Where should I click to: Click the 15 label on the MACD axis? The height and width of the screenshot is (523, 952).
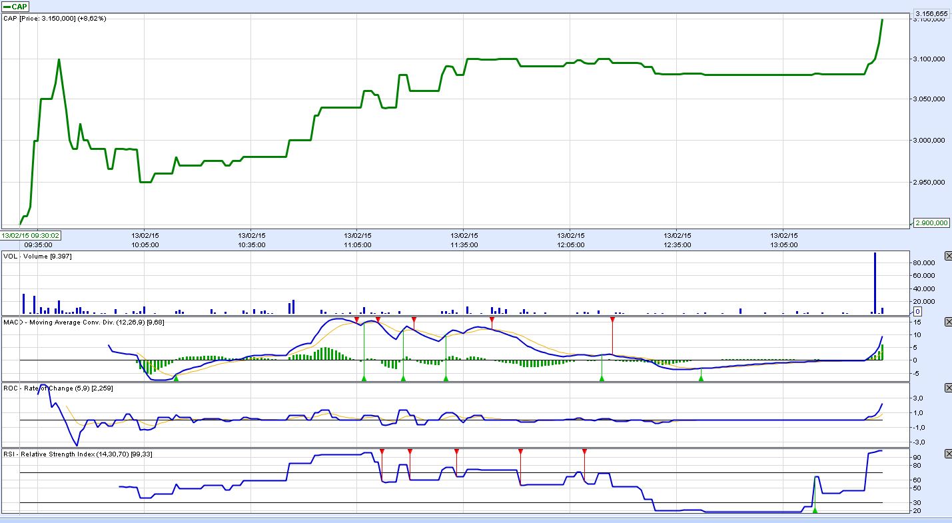917,322
